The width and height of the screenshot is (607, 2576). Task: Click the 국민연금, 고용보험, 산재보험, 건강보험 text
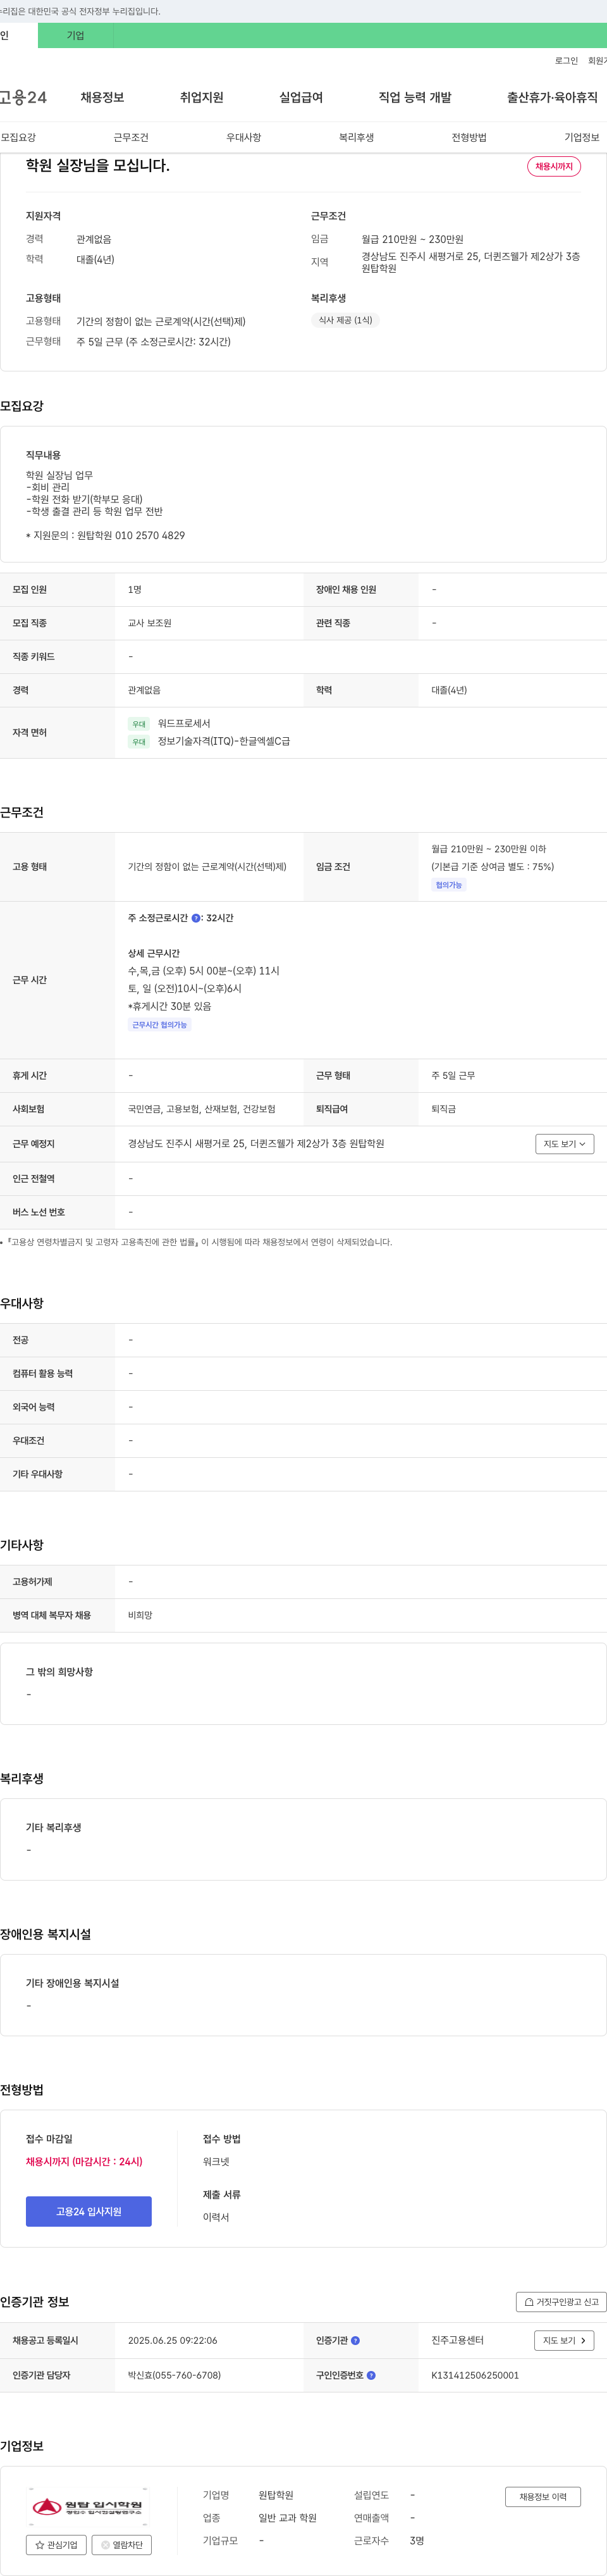202,1109
